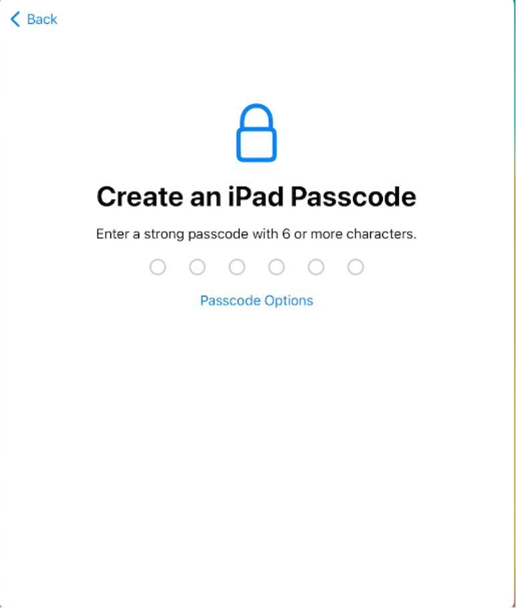Click the word iPad in the heading
This screenshot has width=516, height=608.
point(256,196)
